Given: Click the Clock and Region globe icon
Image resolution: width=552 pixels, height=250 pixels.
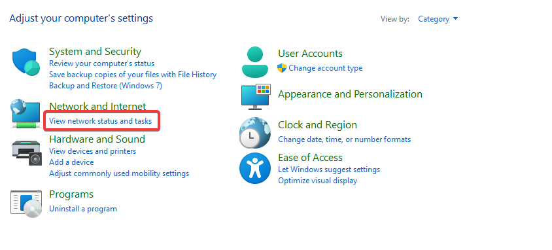Looking at the screenshot, I should [255, 133].
